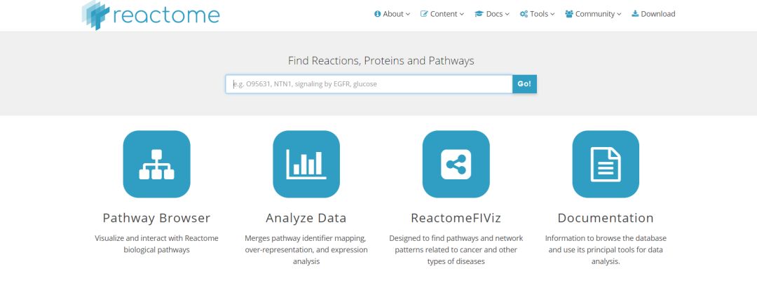Open the Download link

pyautogui.click(x=653, y=14)
